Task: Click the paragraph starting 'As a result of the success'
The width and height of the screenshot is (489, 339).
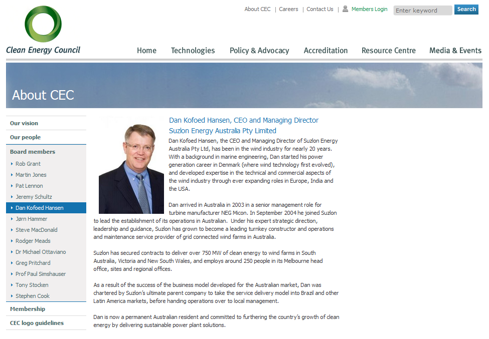Action: (216, 293)
